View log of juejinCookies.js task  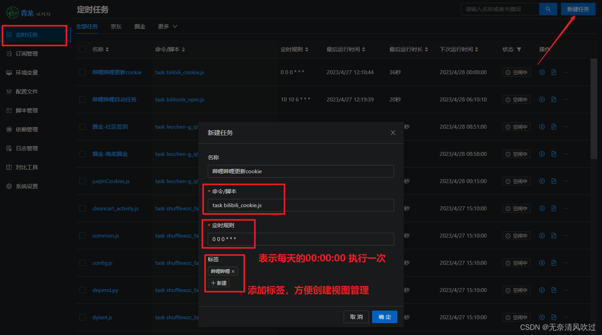[x=554, y=181]
